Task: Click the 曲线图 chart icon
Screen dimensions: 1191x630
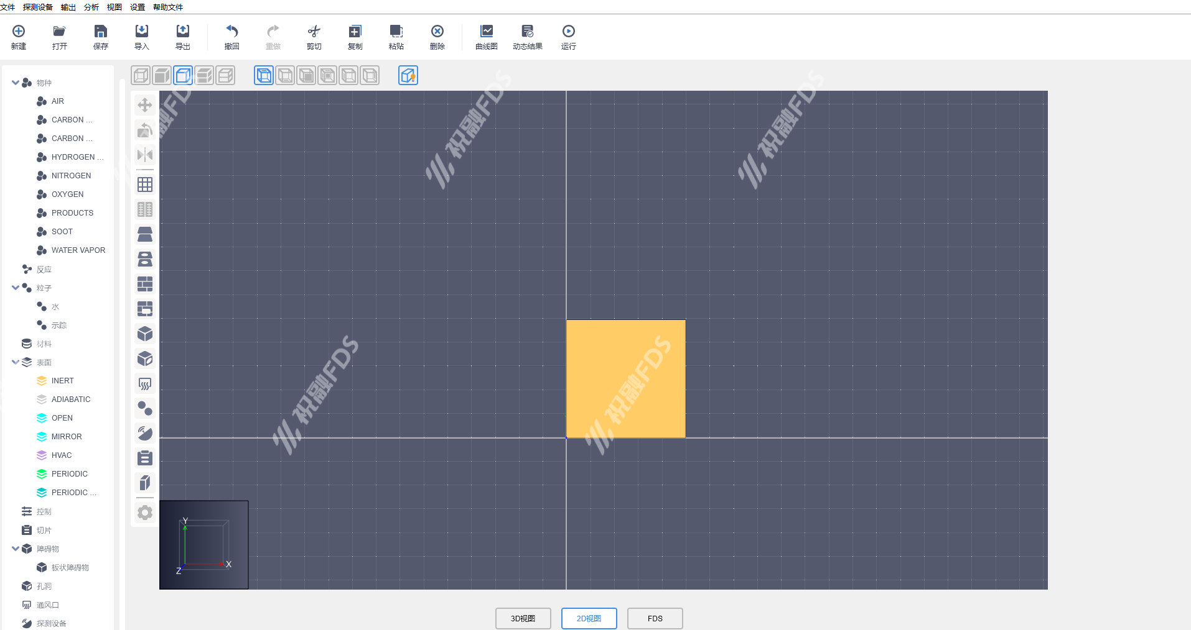Action: (x=486, y=37)
